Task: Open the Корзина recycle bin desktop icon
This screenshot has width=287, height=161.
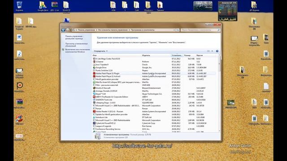Action: point(19,6)
